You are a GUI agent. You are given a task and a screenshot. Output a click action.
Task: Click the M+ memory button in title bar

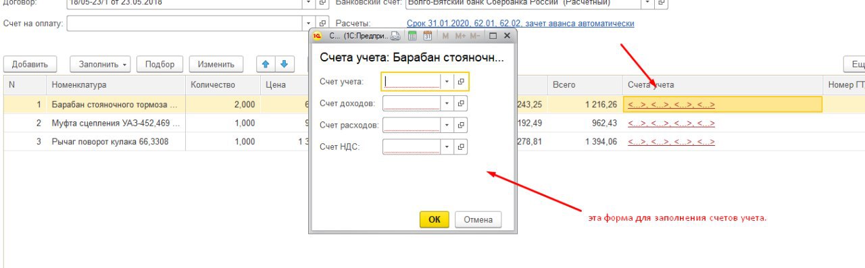[x=460, y=36]
